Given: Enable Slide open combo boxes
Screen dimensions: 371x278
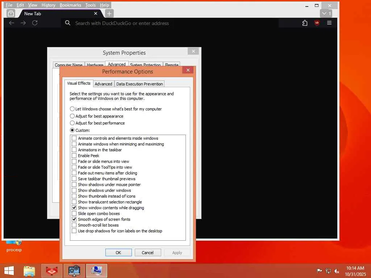Looking at the screenshot, I should [74, 214].
